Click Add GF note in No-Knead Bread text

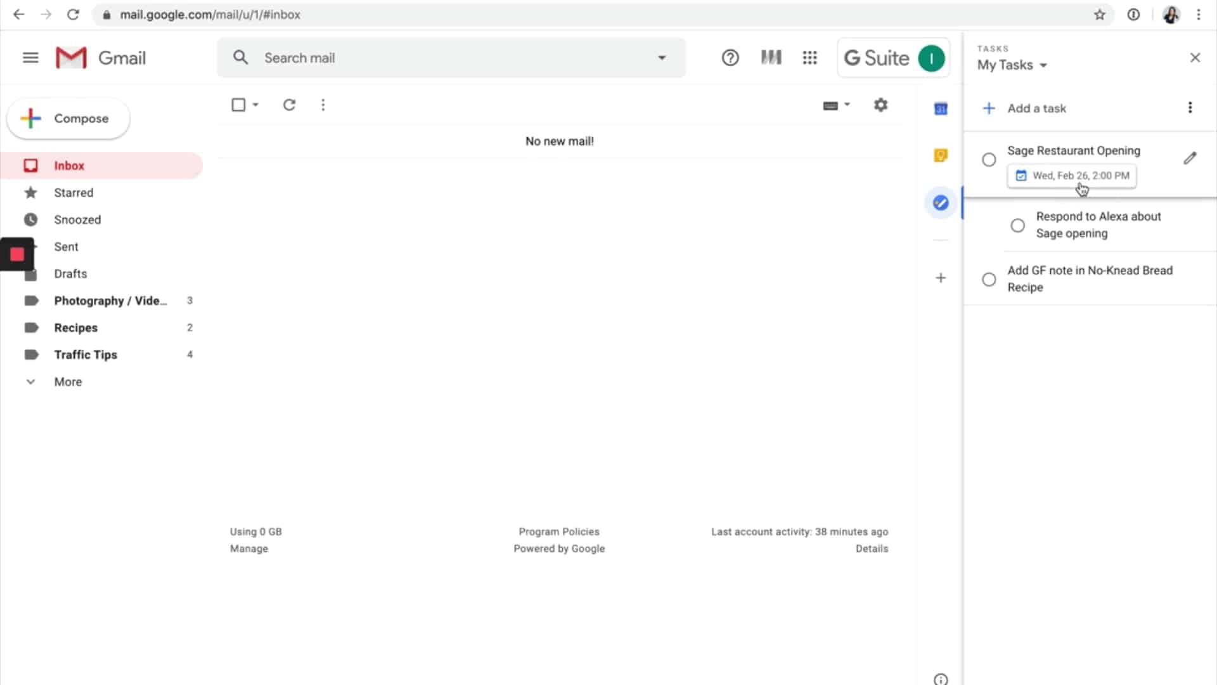(1090, 279)
